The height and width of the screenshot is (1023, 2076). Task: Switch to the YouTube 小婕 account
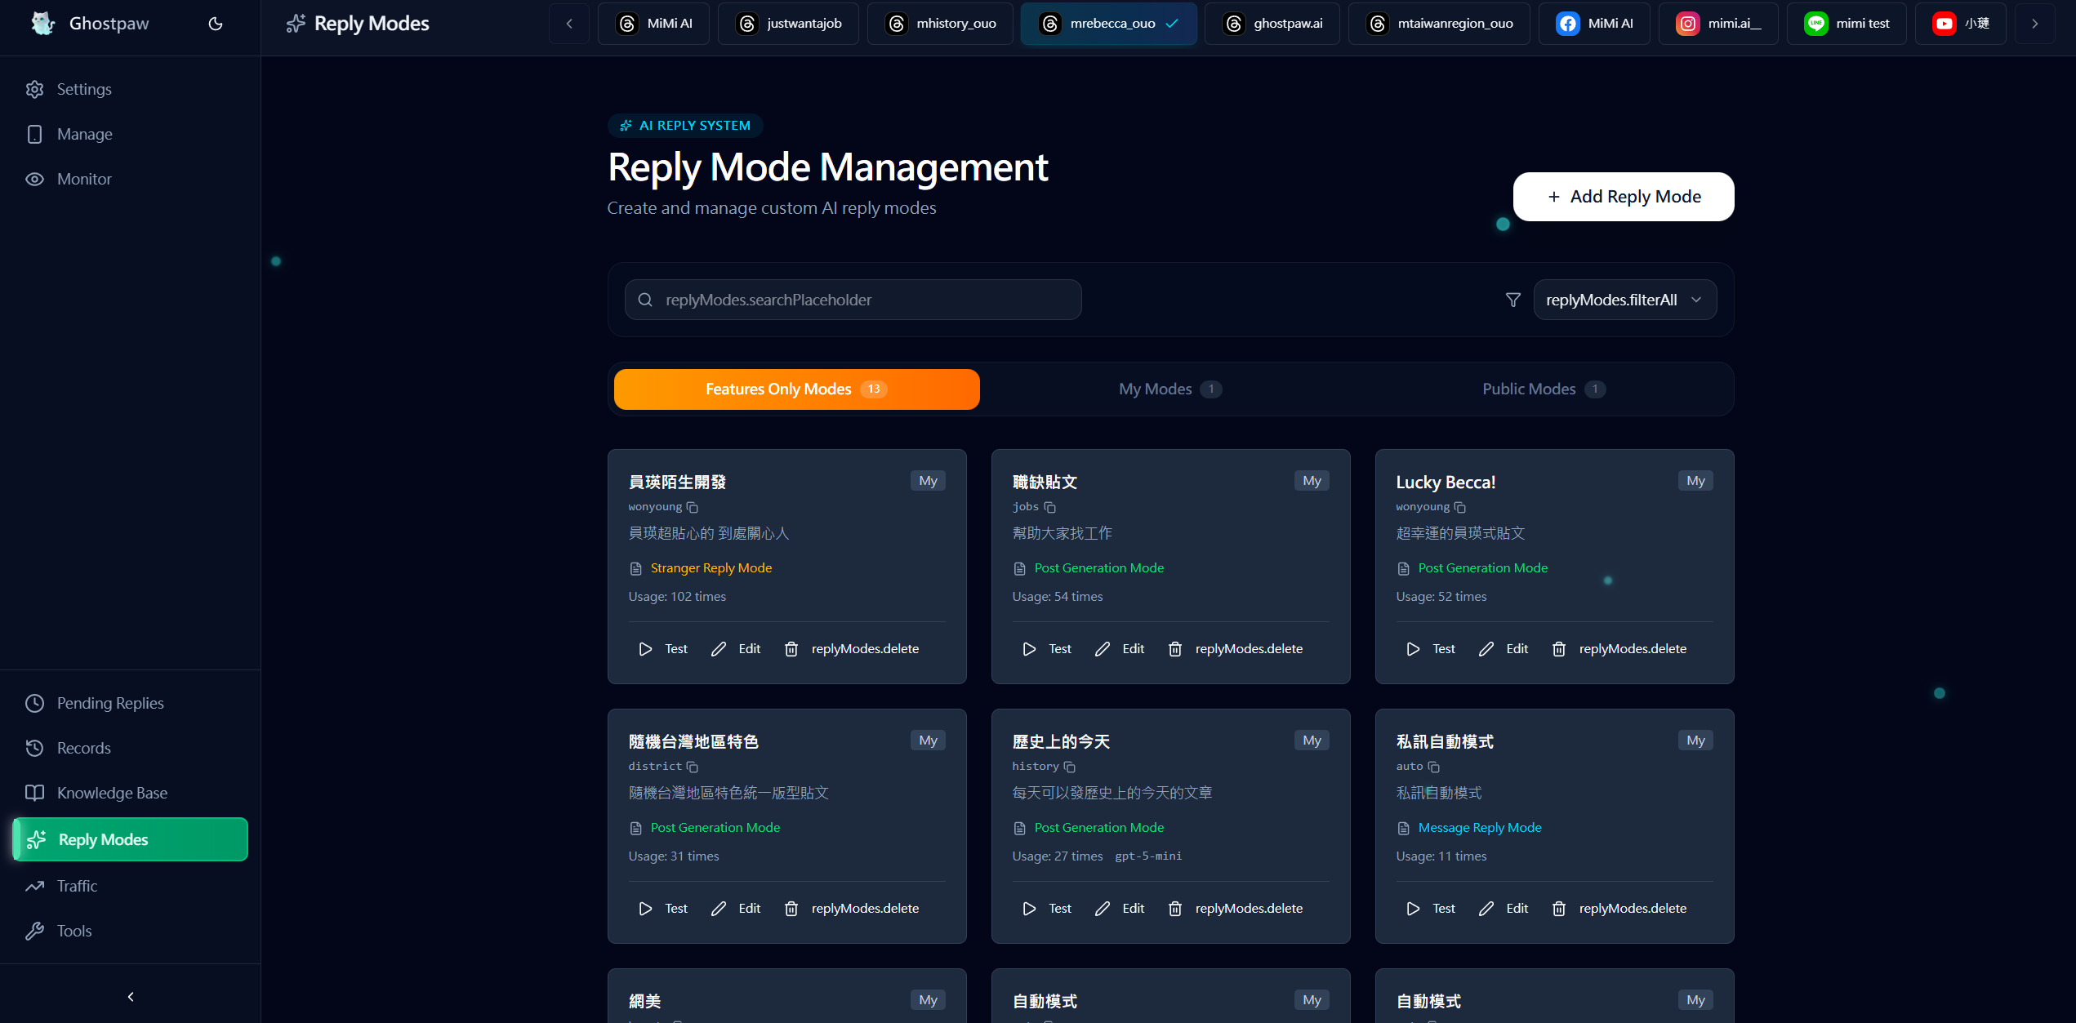[1961, 24]
